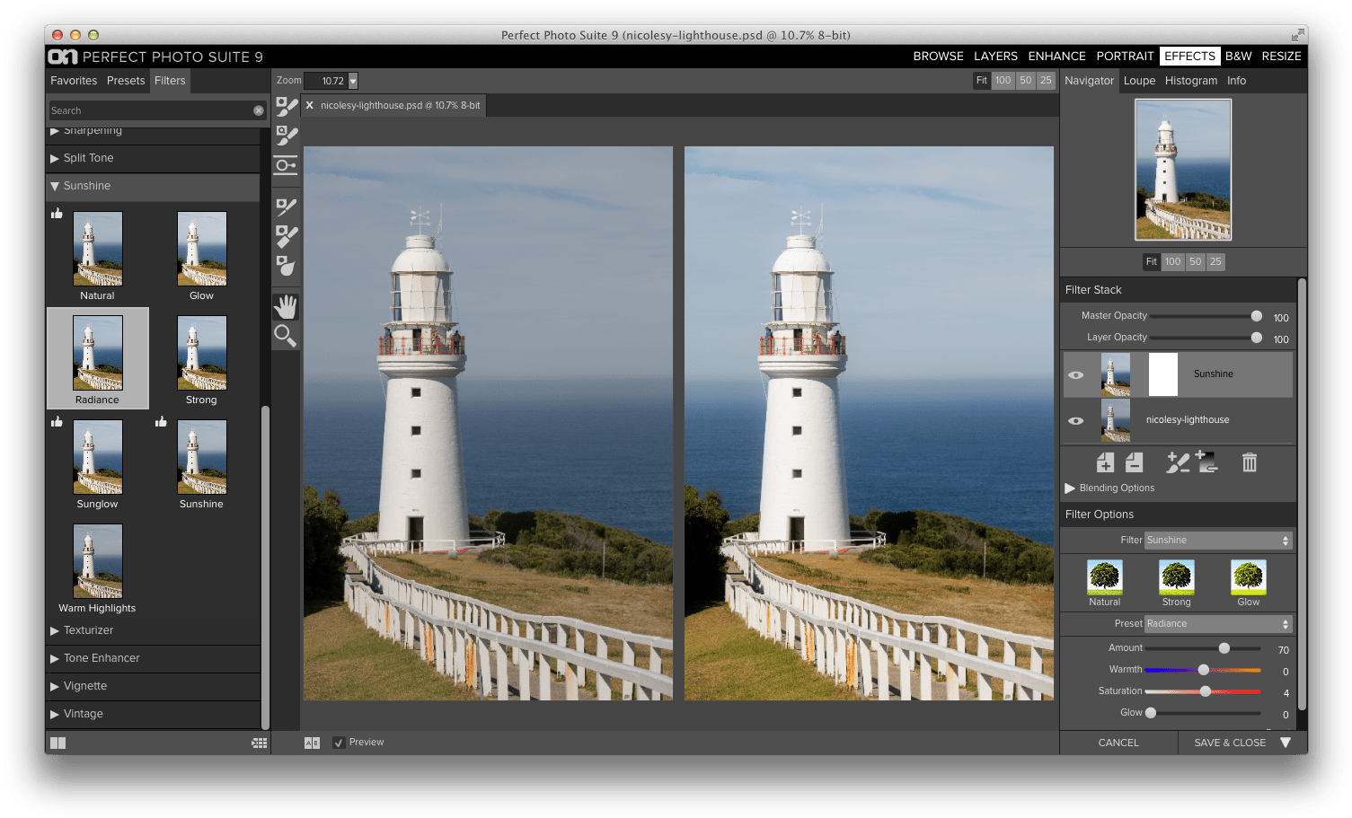Delete the current filter with the trash icon
The width and height of the screenshot is (1352, 818).
click(1249, 462)
